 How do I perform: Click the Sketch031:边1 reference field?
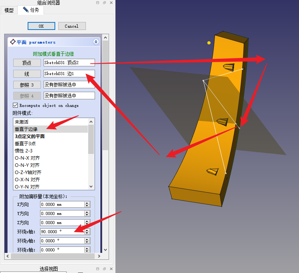[x=69, y=74]
